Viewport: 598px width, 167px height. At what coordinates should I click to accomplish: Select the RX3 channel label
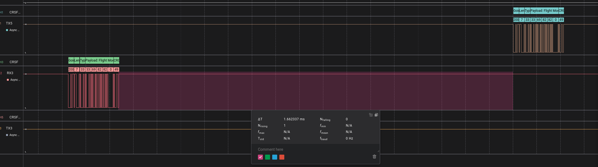pos(10,73)
